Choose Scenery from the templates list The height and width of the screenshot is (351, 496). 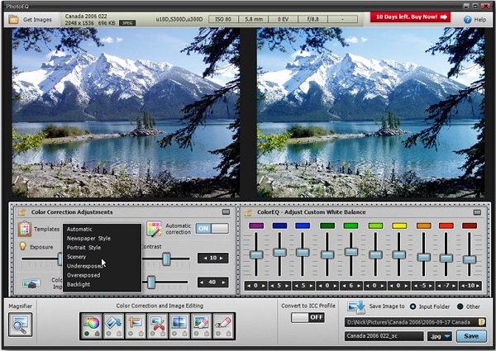[x=77, y=257]
